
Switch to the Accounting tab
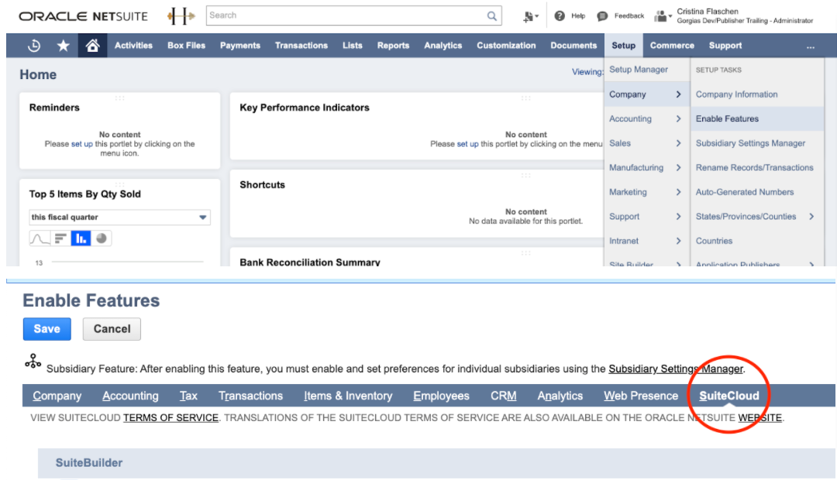click(x=130, y=396)
